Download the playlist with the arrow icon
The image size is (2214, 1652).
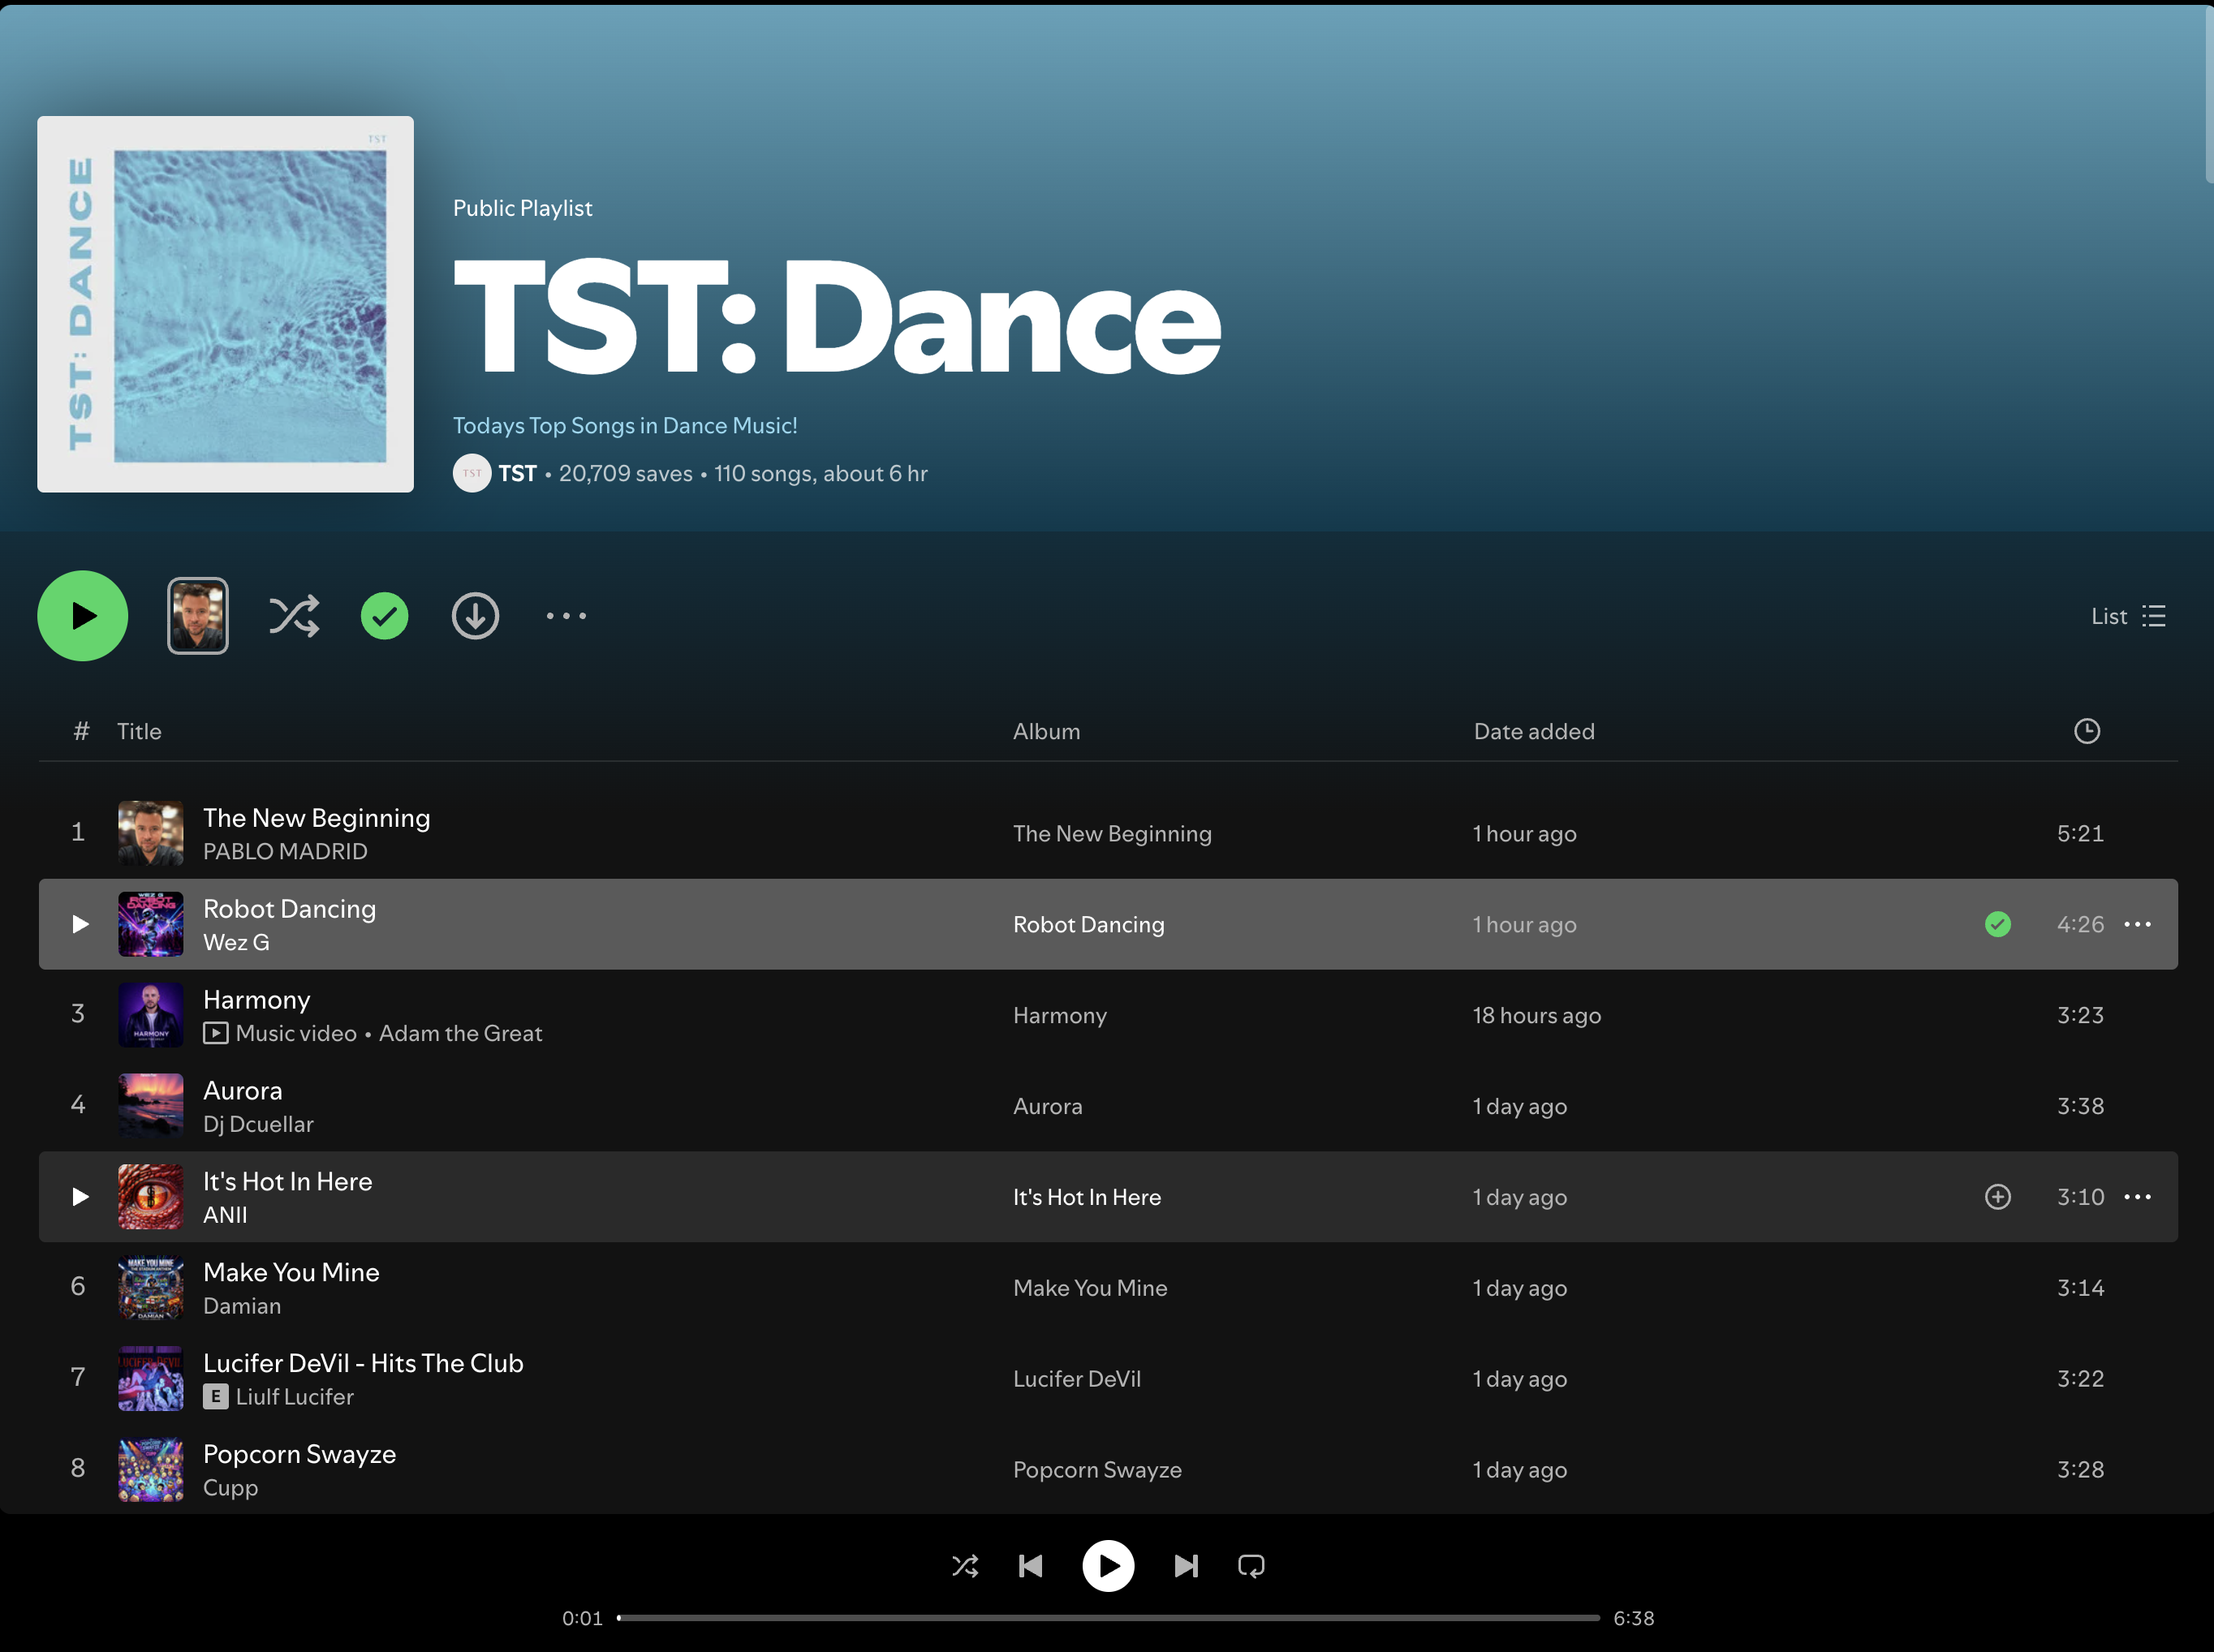[476, 616]
